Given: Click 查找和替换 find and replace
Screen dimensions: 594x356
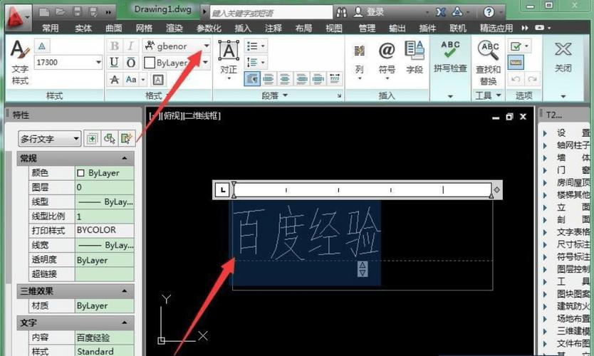Looking at the screenshot, I should click(x=489, y=63).
